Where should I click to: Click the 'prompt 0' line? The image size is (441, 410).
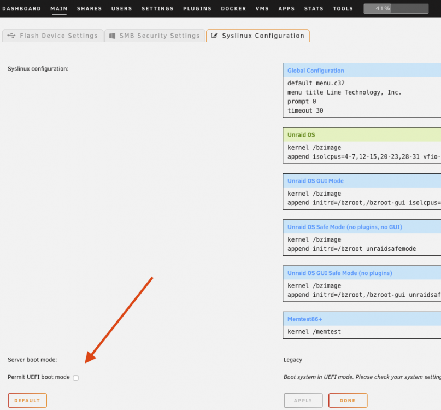302,102
